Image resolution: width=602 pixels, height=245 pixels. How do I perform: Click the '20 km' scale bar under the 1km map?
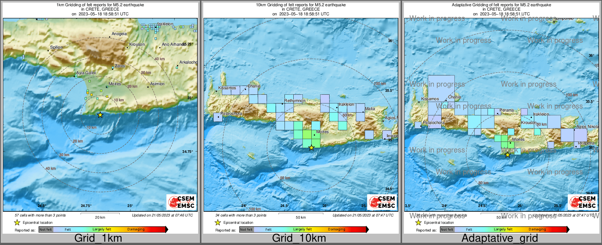pos(100,215)
